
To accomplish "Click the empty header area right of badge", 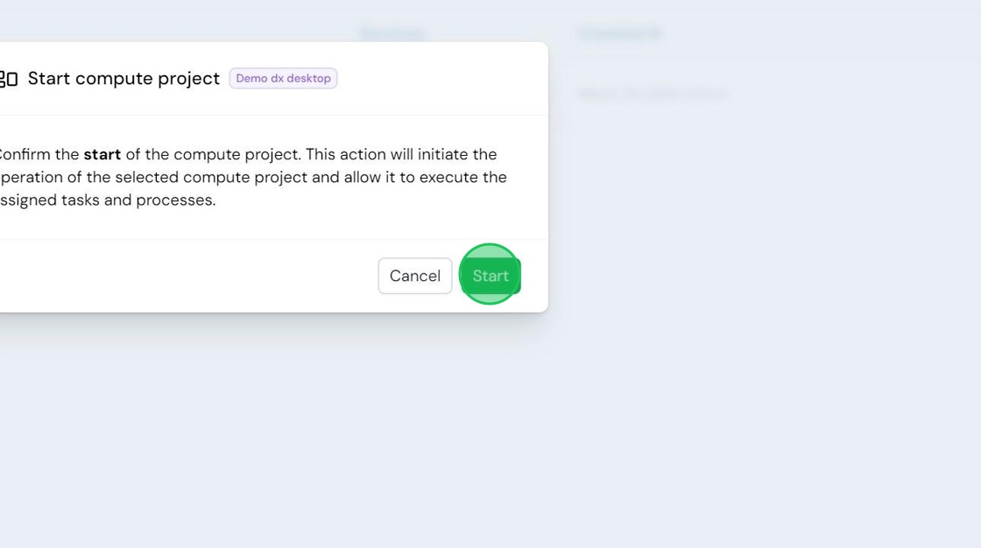I will tap(441, 78).
